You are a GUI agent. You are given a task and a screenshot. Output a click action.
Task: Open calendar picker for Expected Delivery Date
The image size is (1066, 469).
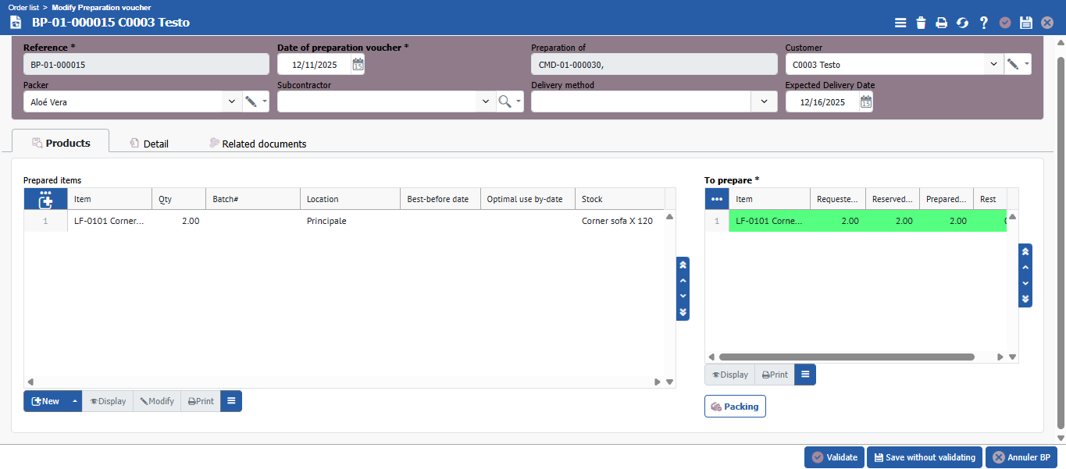866,101
